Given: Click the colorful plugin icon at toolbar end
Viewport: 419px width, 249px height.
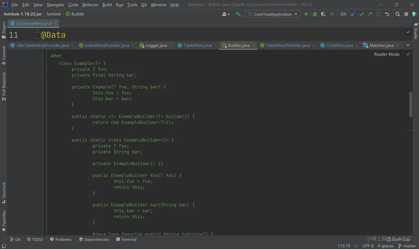Looking at the screenshot, I should click(415, 14).
